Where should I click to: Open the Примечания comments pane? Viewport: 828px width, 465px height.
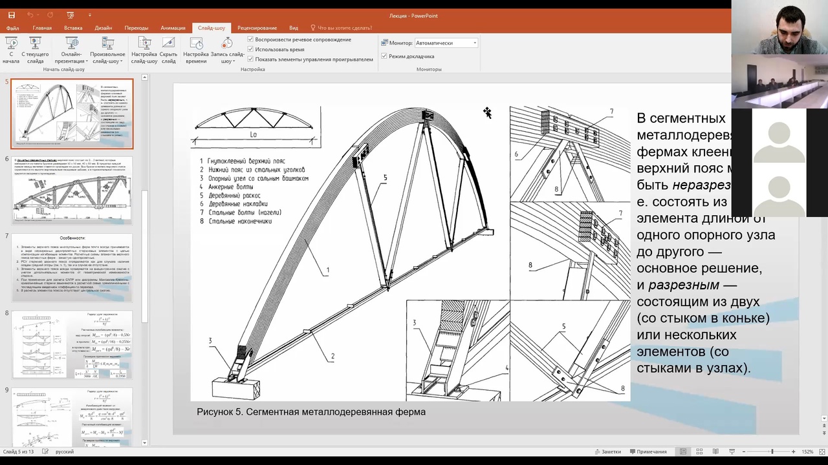[x=648, y=451]
